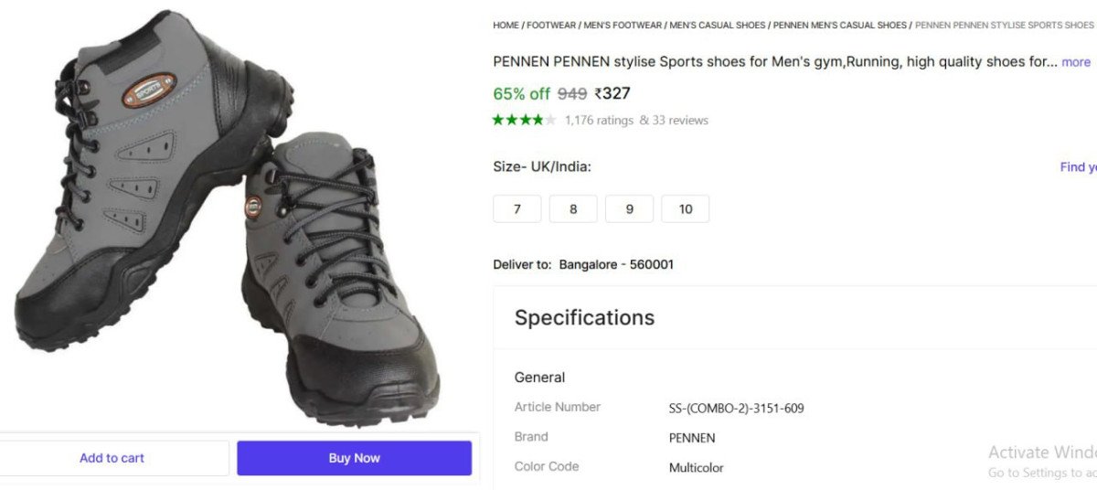Open the Find your size link

pos(1077,166)
